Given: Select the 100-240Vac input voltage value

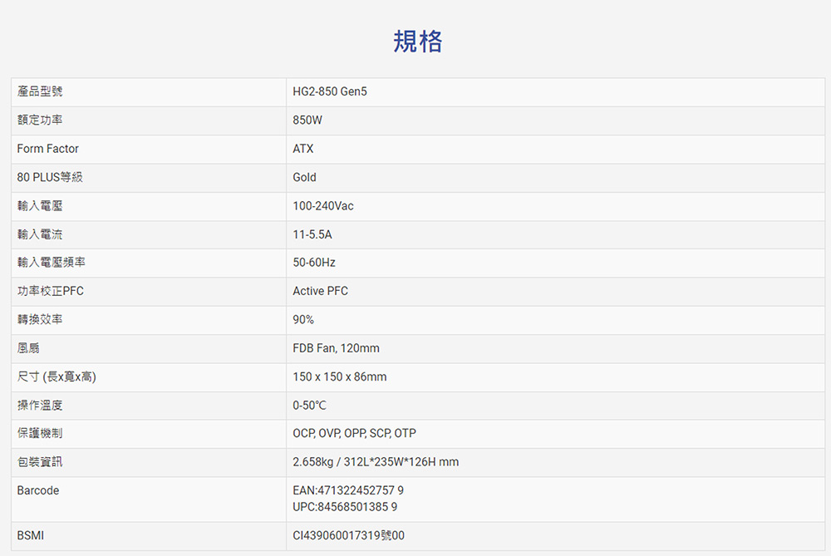Looking at the screenshot, I should pyautogui.click(x=323, y=206).
